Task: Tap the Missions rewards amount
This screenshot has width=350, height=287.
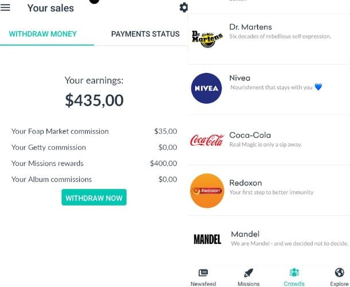Action: tap(164, 164)
